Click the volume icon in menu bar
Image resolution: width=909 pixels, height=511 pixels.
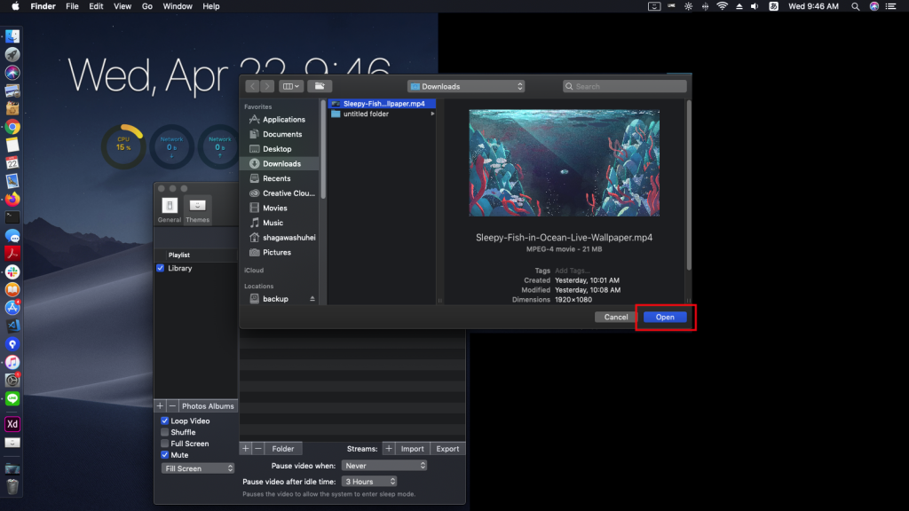coord(755,6)
